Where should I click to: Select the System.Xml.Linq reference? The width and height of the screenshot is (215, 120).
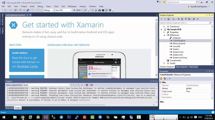180,58
